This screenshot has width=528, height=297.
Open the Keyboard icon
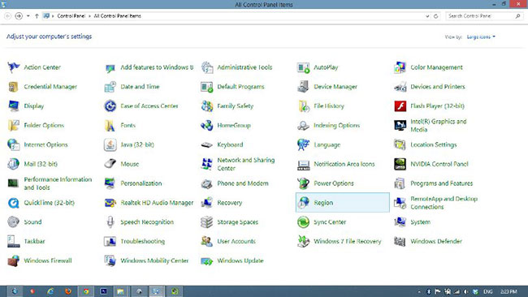tap(207, 145)
